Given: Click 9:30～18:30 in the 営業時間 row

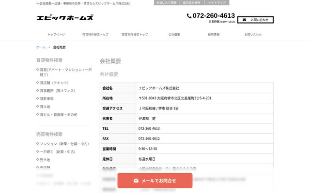Looking at the screenshot, I should click(148, 149).
